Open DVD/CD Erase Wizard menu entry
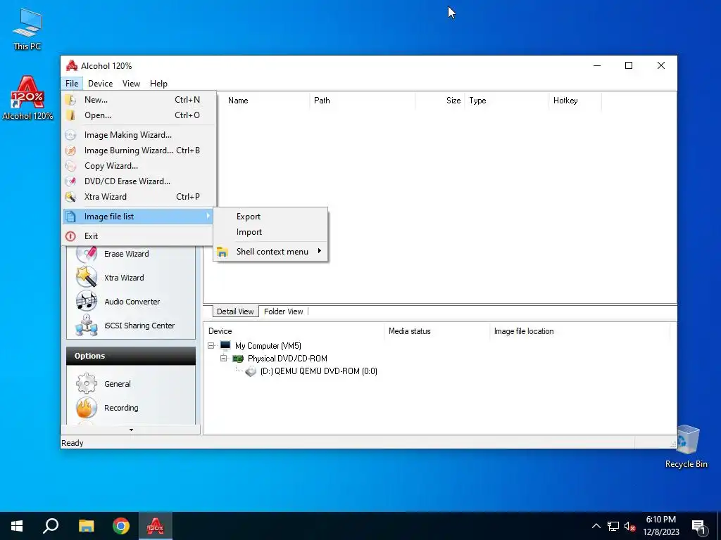The width and height of the screenshot is (721, 540). point(139,181)
